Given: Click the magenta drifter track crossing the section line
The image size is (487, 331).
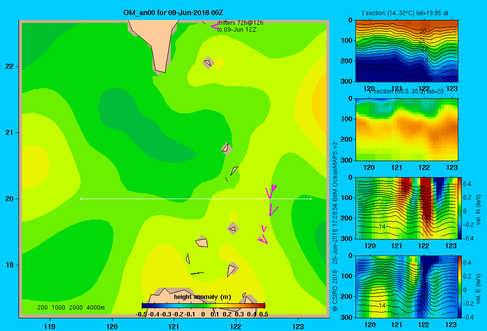Looking at the screenshot, I should click(x=271, y=192).
